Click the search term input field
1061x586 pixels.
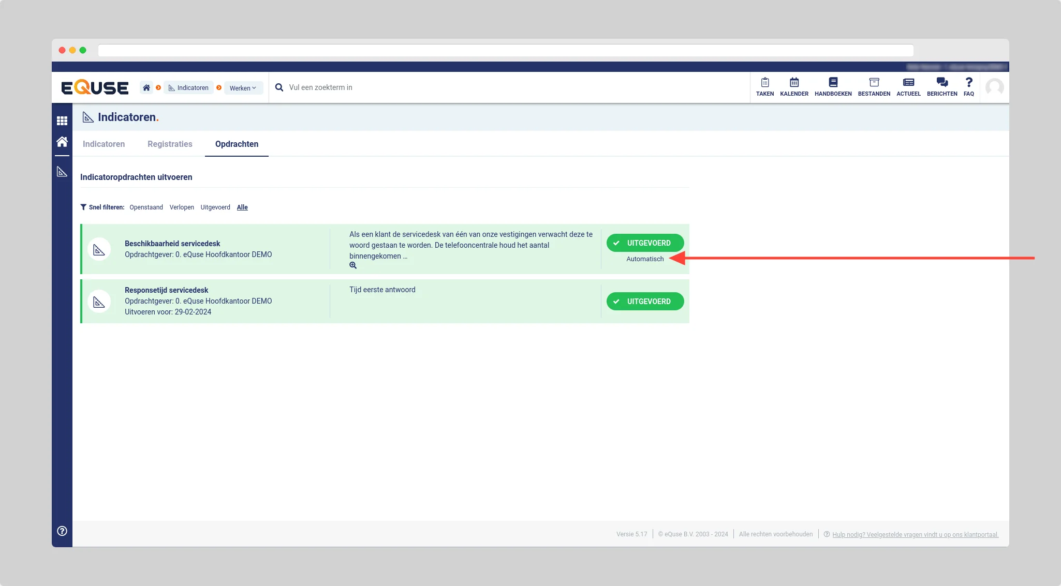point(414,87)
